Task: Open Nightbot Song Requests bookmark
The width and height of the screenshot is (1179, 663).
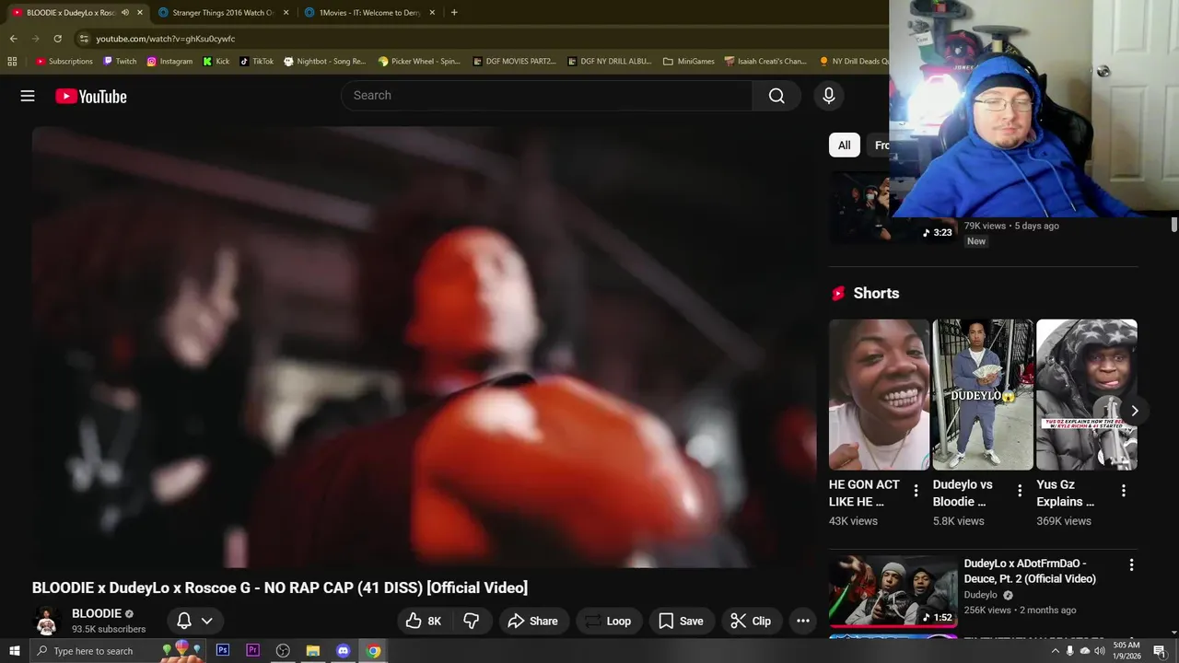Action: coord(324,61)
